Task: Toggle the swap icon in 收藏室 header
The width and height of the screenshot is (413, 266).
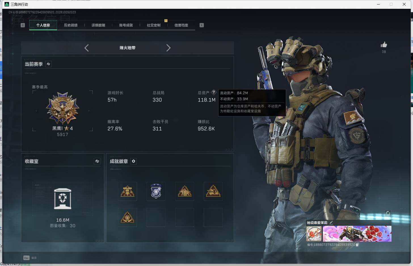Action: 97,161
